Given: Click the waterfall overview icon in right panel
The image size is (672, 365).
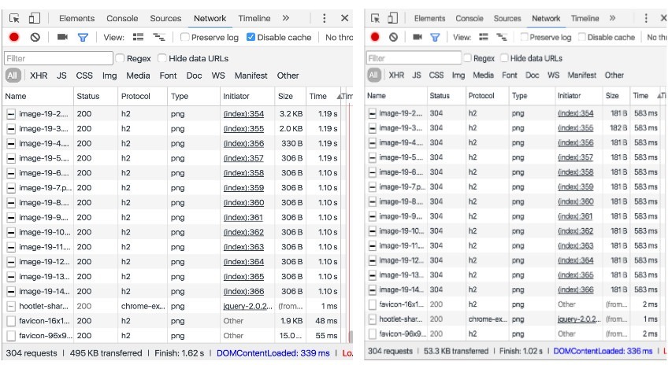Looking at the screenshot, I should point(501,37).
